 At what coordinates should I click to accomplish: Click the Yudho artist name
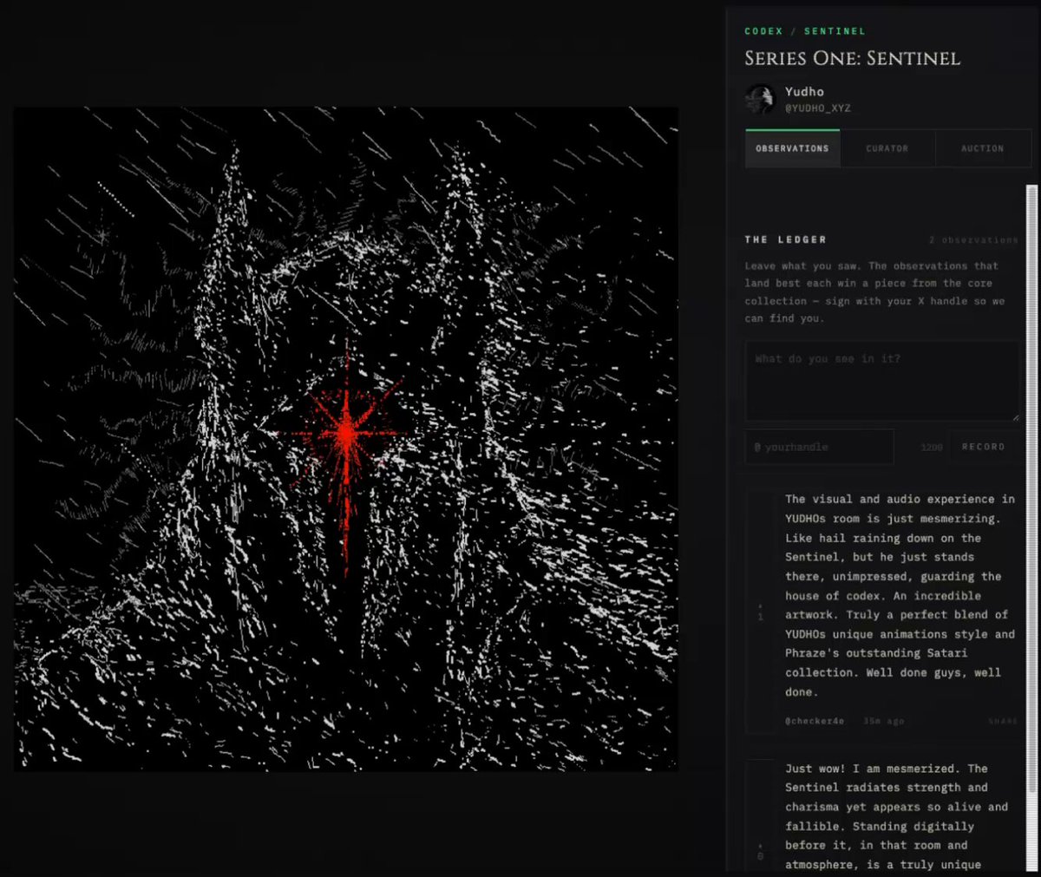pos(804,91)
